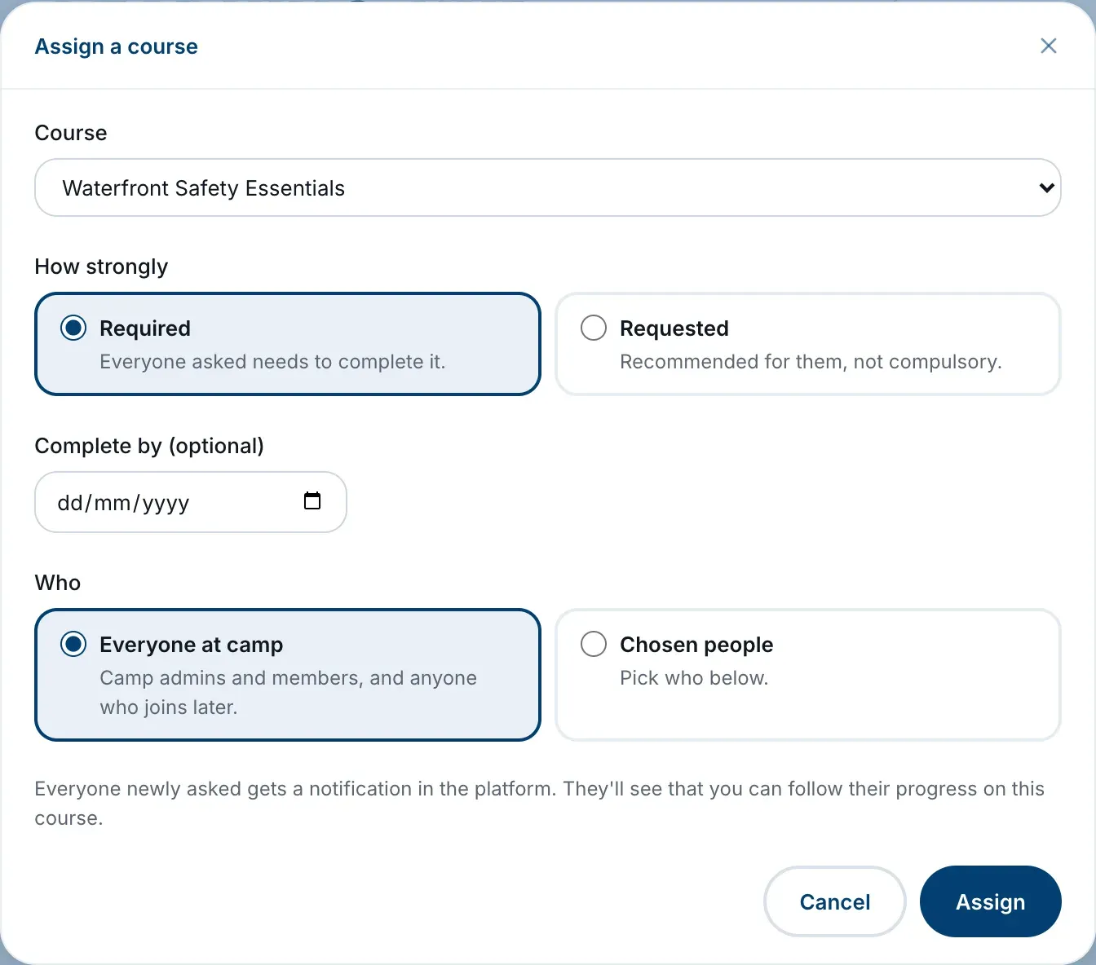The width and height of the screenshot is (1096, 965).
Task: Select the dd day segment
Action: click(70, 503)
